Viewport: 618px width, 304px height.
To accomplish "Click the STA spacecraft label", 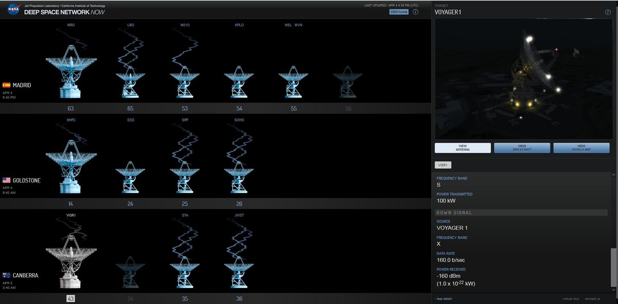I will (x=185, y=215).
